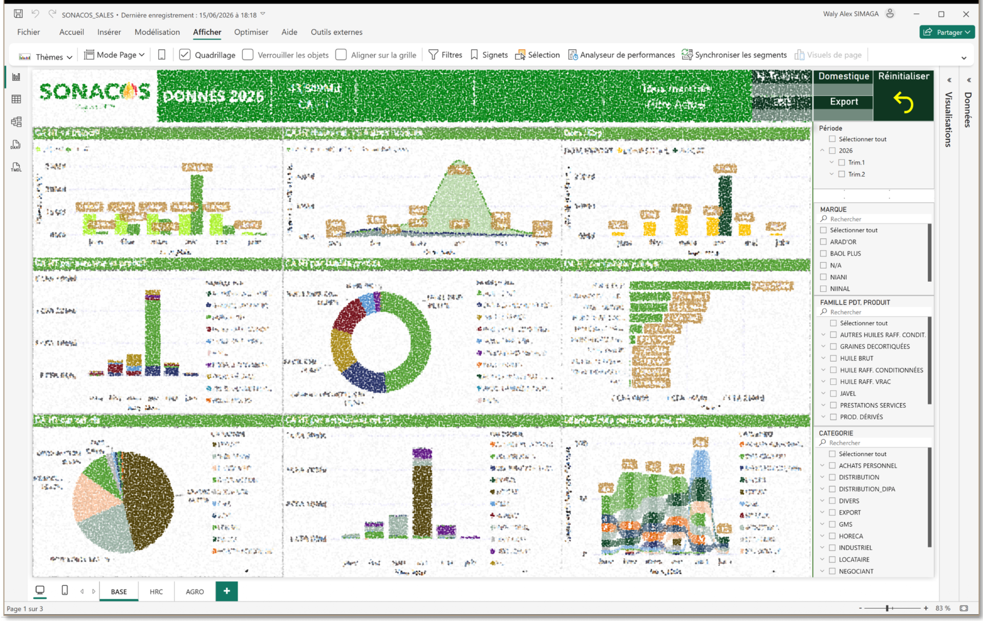This screenshot has width=983, height=621.
Task: Check the 2026 period checkbox
Action: [x=832, y=151]
